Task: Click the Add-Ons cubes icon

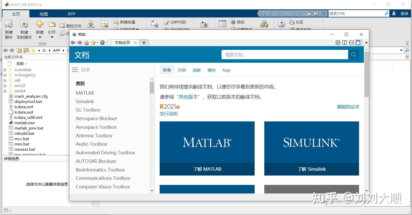Action: click(264, 24)
